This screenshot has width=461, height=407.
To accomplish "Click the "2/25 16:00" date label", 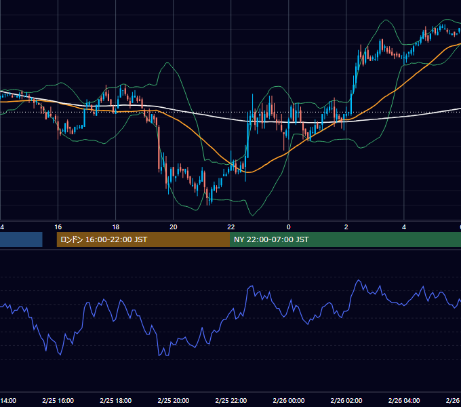I will pyautogui.click(x=58, y=400).
